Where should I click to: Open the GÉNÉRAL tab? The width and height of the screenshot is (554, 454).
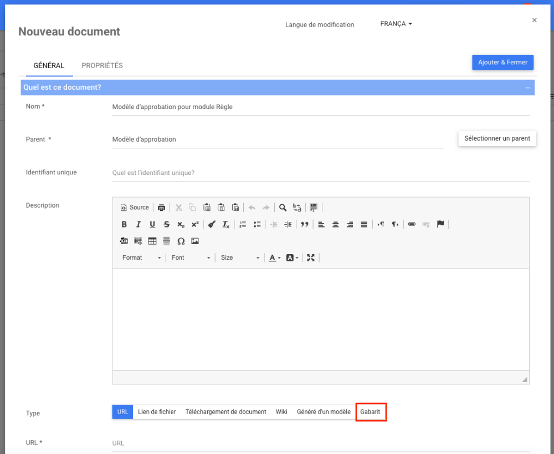coord(49,65)
